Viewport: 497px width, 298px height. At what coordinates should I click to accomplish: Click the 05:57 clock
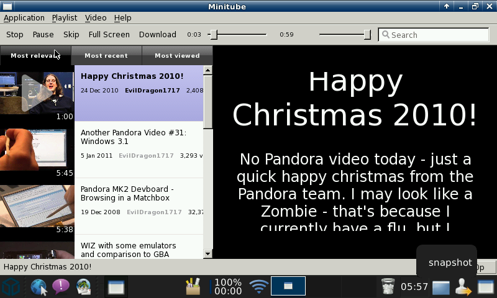click(414, 287)
